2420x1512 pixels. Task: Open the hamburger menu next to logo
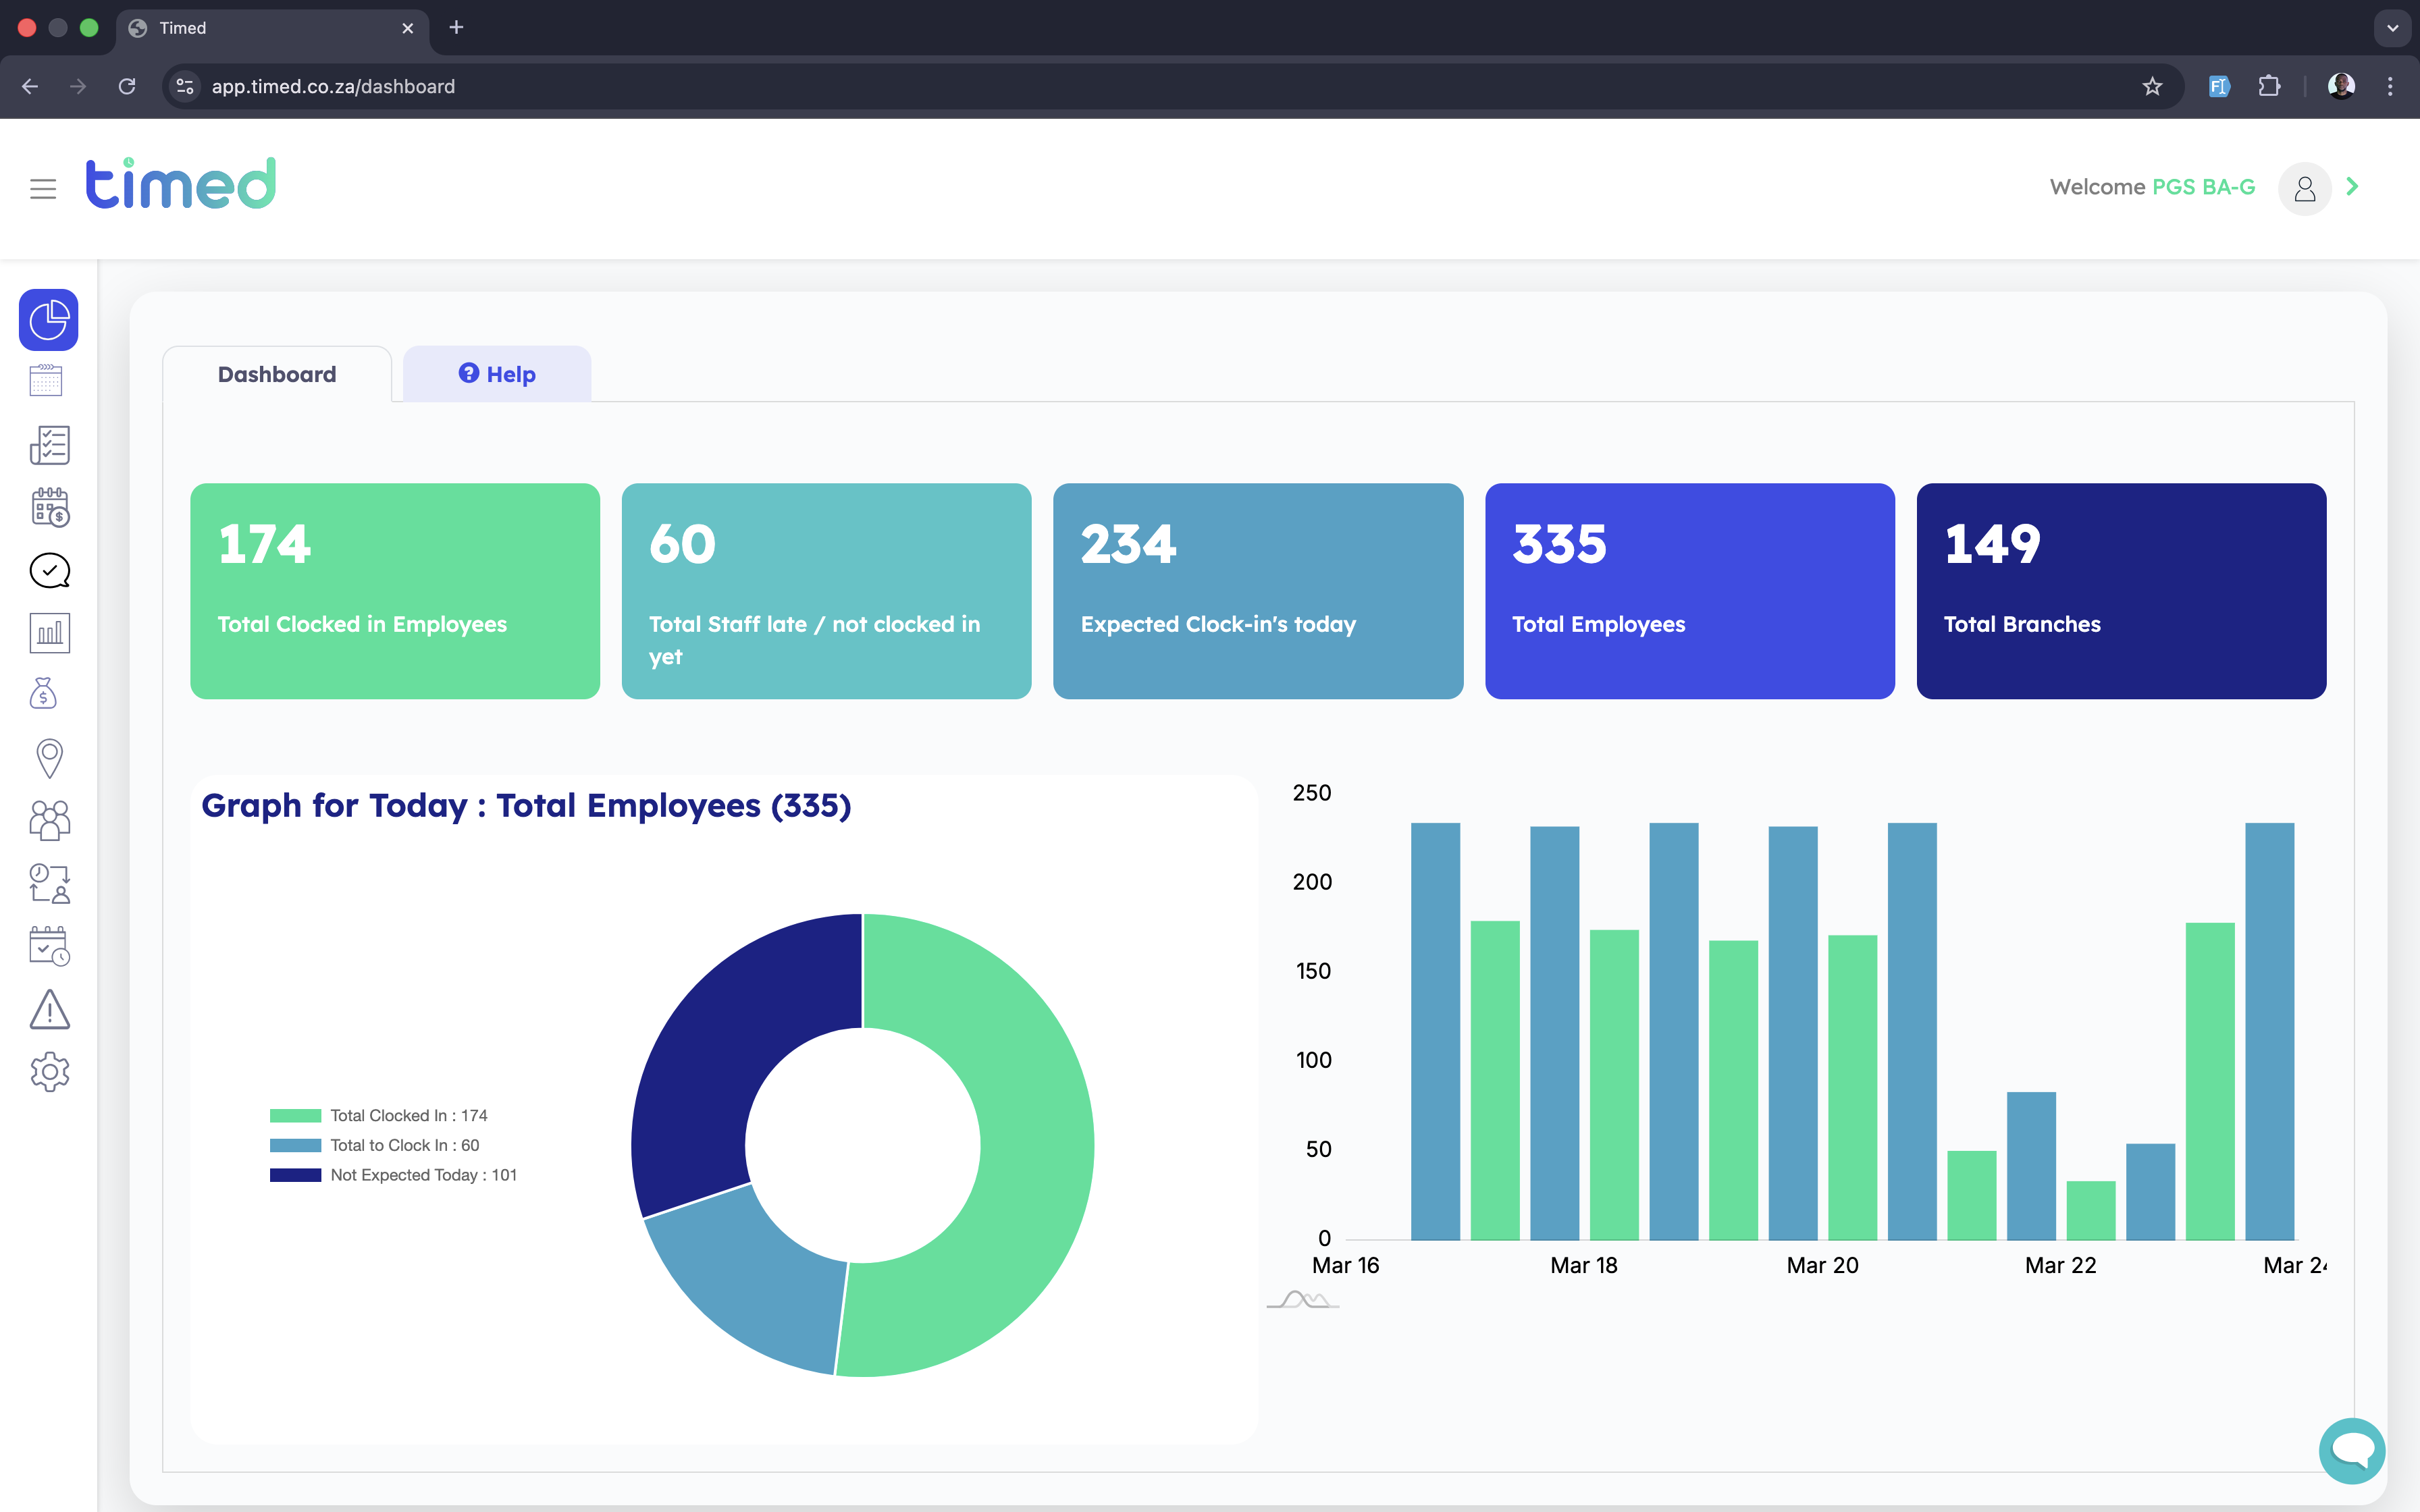(43, 188)
